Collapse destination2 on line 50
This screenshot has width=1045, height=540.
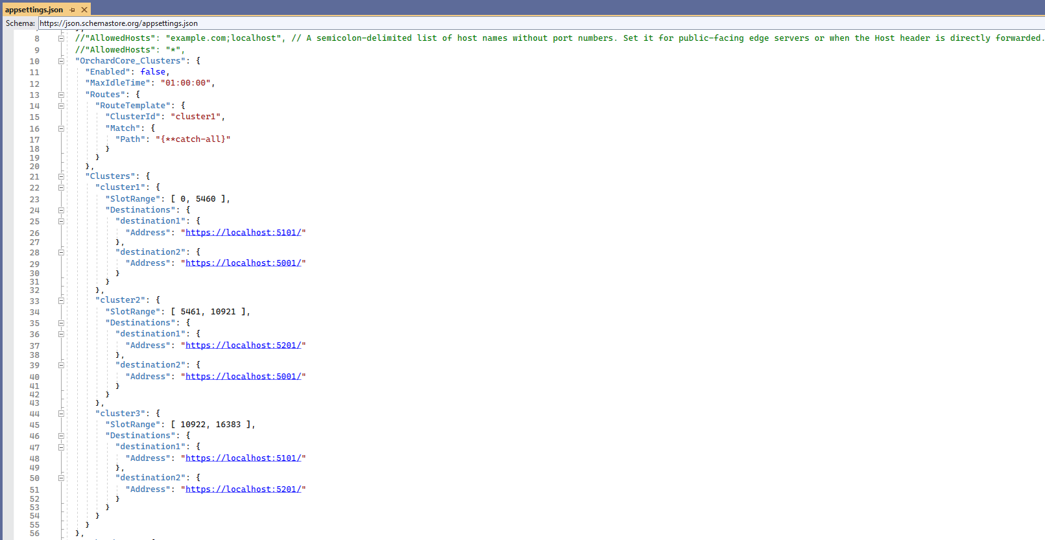61,478
